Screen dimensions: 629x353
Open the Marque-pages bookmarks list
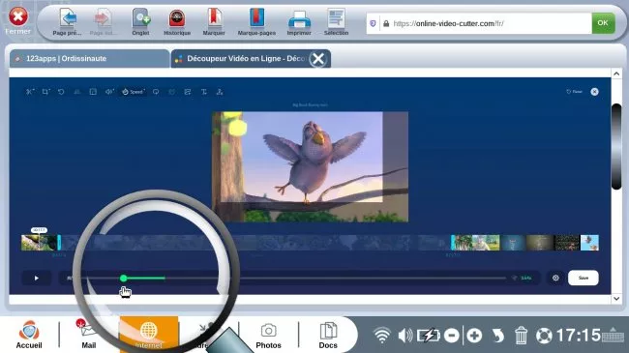click(x=256, y=22)
